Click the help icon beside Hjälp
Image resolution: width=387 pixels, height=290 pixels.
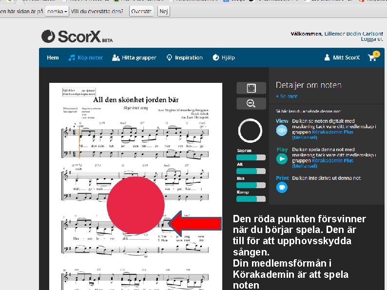click(x=216, y=58)
